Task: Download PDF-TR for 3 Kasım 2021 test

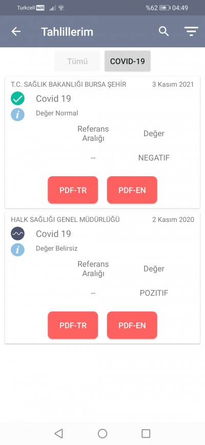Action: [73, 190]
